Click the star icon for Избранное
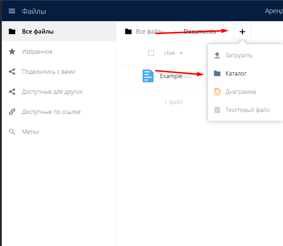Viewport: 283px width, 246px height. 12,52
